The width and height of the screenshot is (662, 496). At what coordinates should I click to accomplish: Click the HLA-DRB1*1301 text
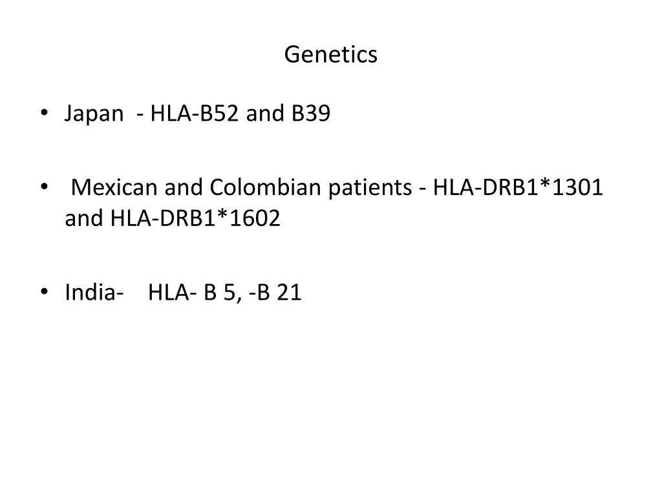(518, 187)
